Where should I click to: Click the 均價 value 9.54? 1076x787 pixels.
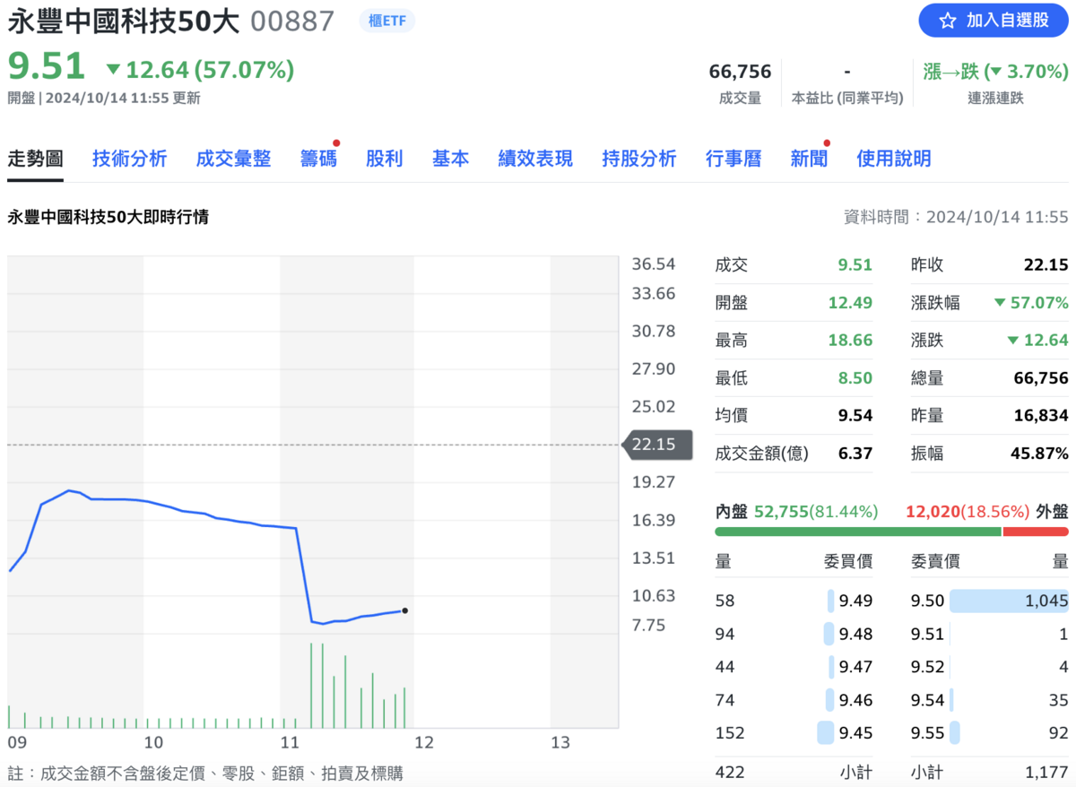855,416
